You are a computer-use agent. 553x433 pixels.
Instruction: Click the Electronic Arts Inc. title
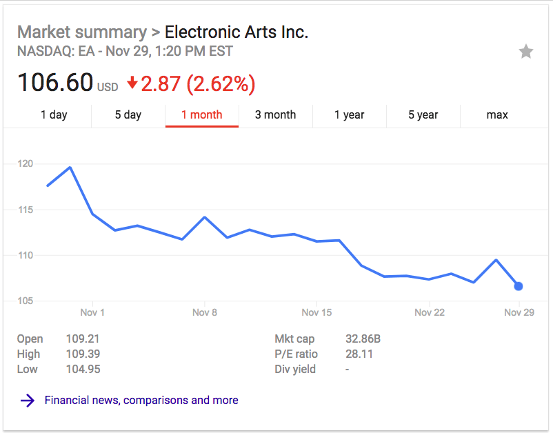(x=237, y=32)
